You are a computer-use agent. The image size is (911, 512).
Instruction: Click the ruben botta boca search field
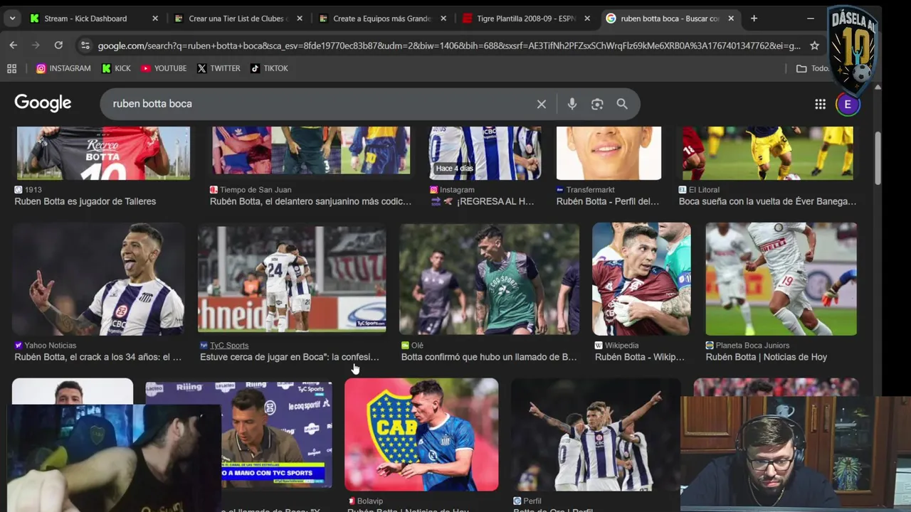tap(320, 104)
